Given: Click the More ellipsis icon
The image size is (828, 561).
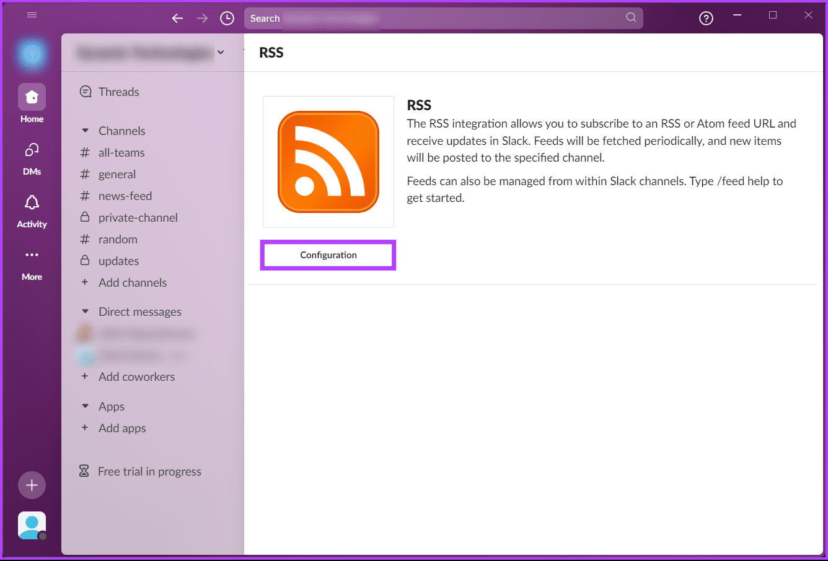Looking at the screenshot, I should (x=32, y=255).
